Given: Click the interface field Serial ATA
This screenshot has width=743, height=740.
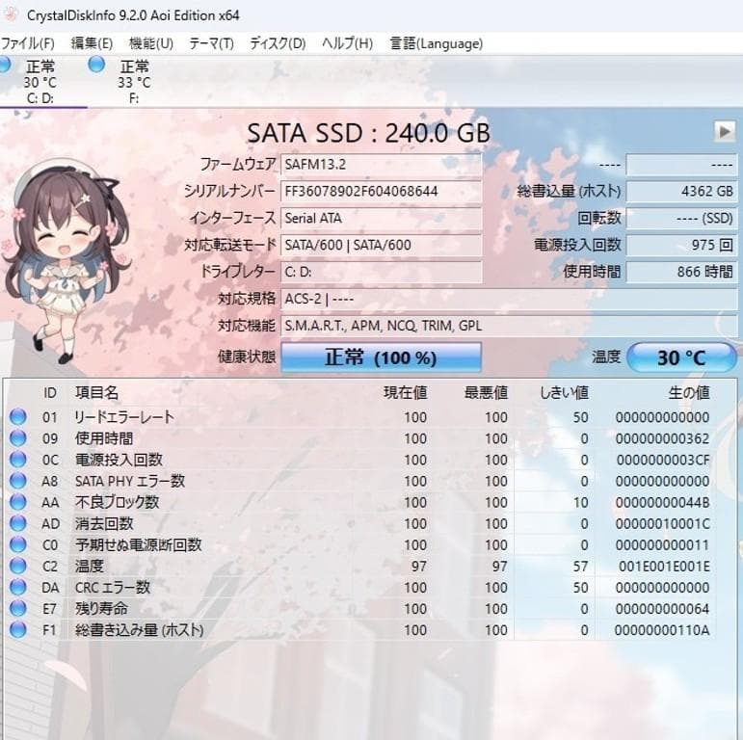Looking at the screenshot, I should [x=381, y=219].
